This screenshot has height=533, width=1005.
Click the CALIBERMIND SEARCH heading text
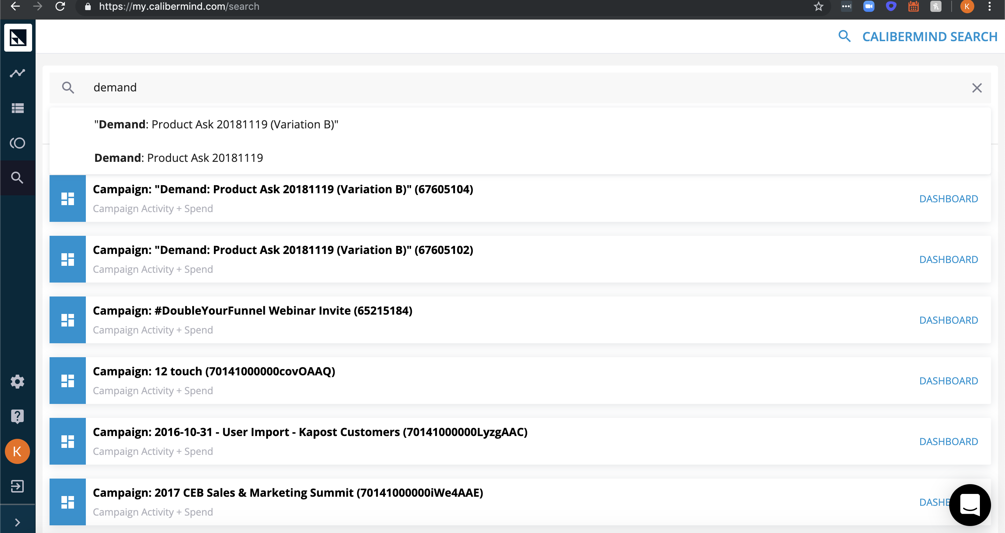(x=930, y=37)
